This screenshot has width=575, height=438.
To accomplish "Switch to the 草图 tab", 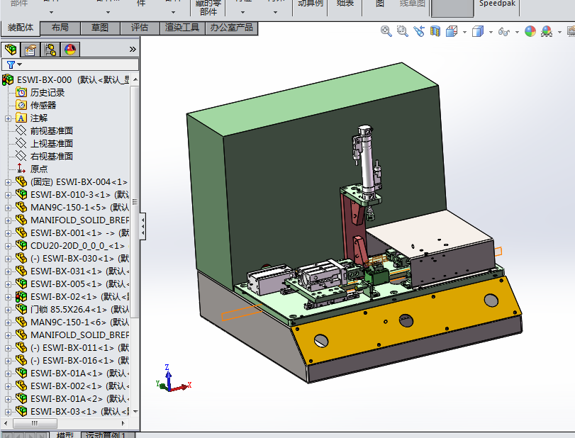I will tap(100, 28).
